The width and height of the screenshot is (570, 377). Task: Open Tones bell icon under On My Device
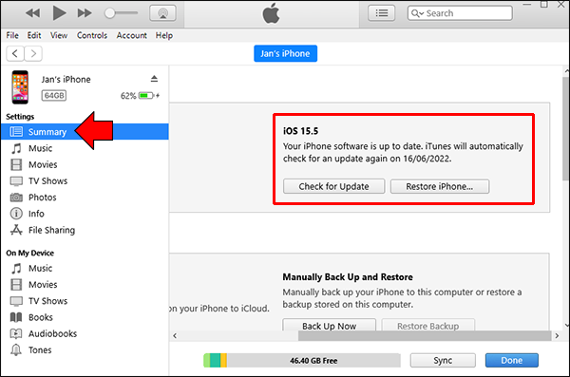pyautogui.click(x=16, y=350)
